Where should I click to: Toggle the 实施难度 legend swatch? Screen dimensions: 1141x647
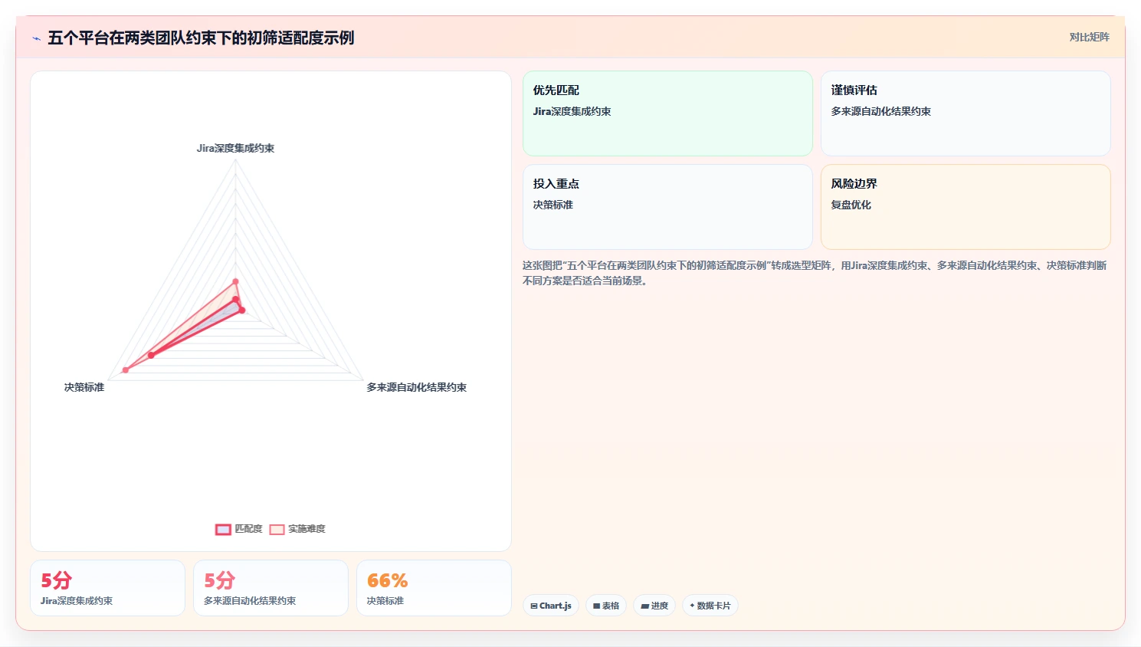(x=277, y=529)
